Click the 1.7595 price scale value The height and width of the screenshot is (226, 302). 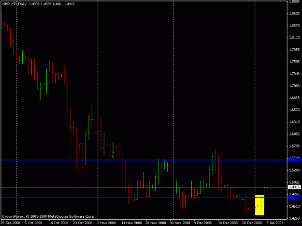294,62
